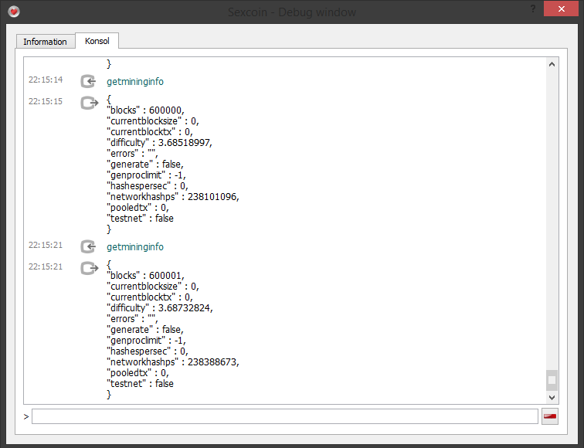The width and height of the screenshot is (584, 448).
Task: Click the first "pooledtx" : 0 line
Action: [138, 208]
